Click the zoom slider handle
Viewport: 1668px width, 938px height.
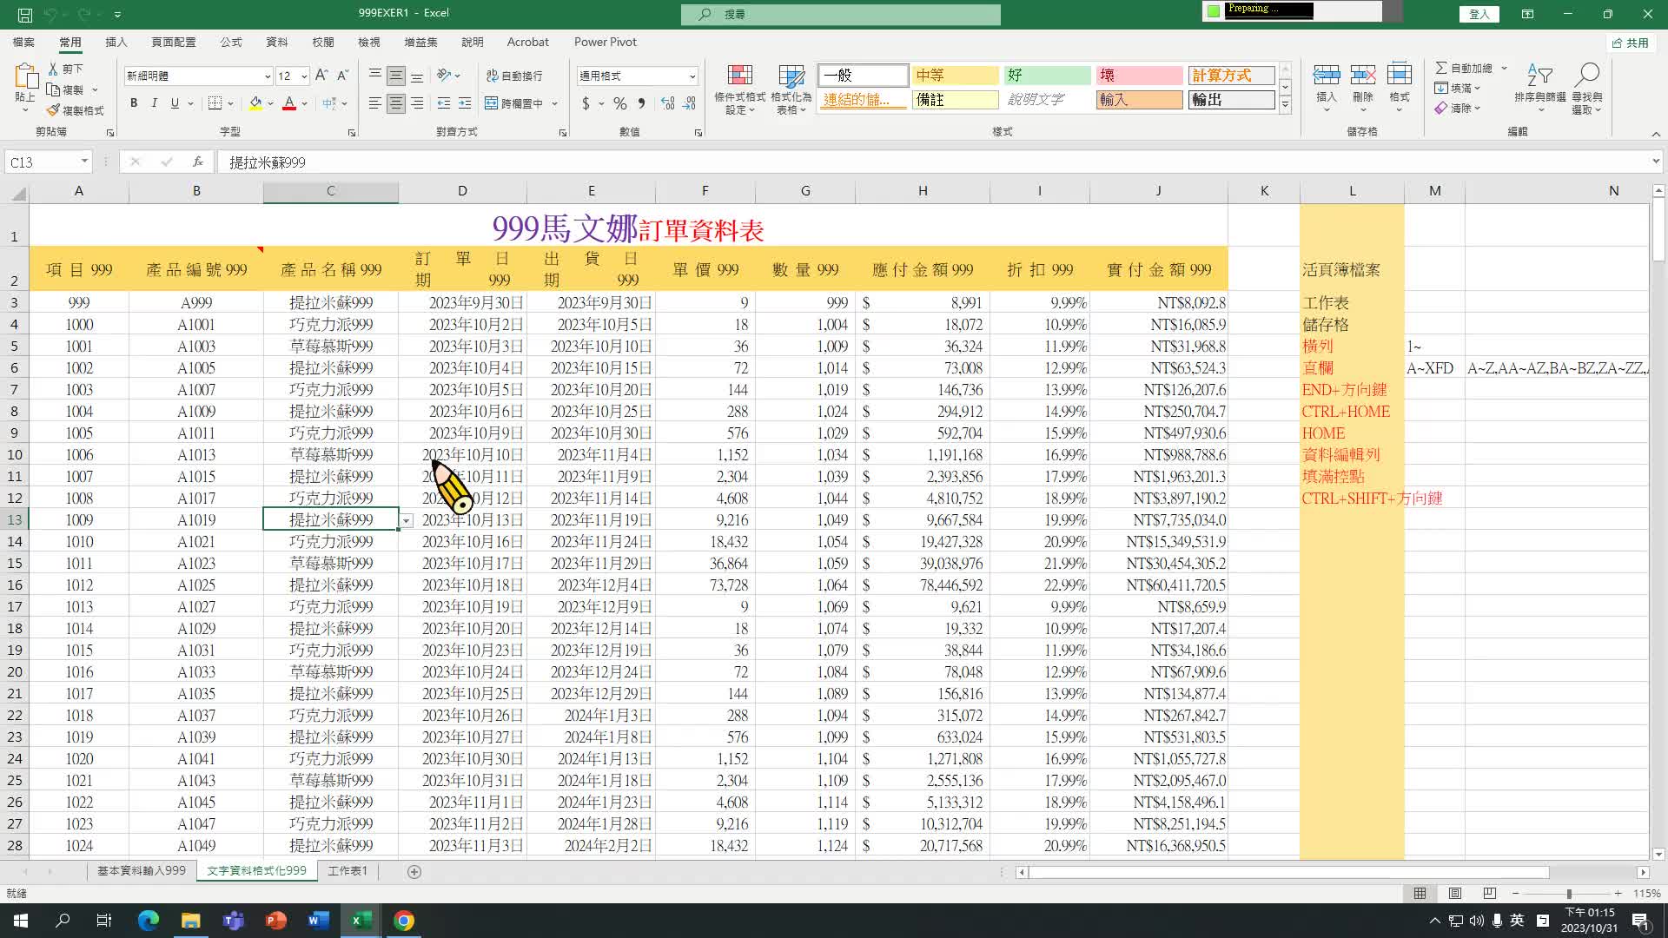coord(1569,894)
